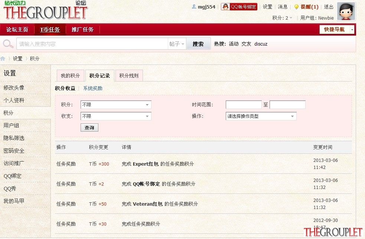Open the 系统奖励 link
The image size is (365, 239).
tap(93, 88)
